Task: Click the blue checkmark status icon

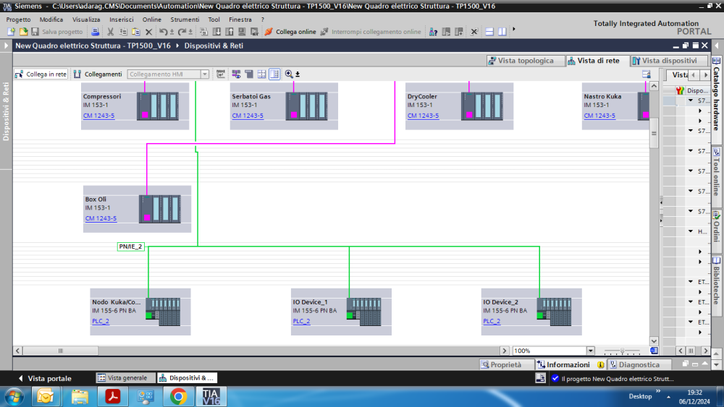Action: 555,378
